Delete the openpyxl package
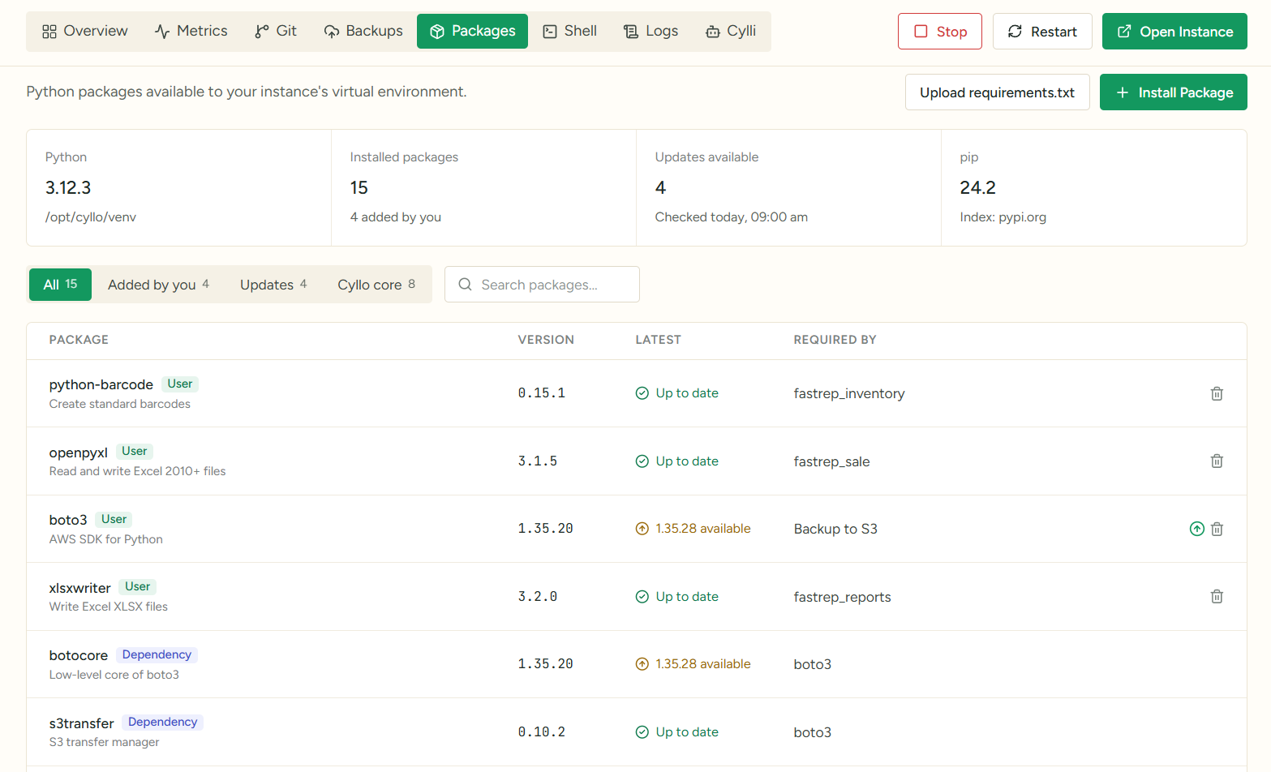 [x=1217, y=461]
